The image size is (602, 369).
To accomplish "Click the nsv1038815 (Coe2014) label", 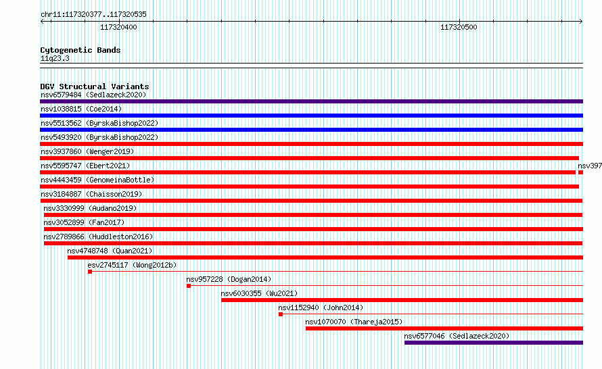I will 81,109.
